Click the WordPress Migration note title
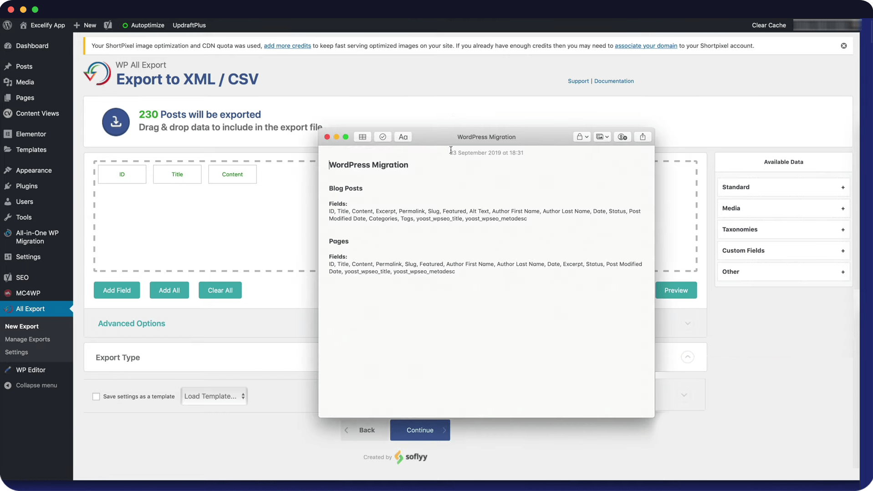This screenshot has width=873, height=491. 368,165
